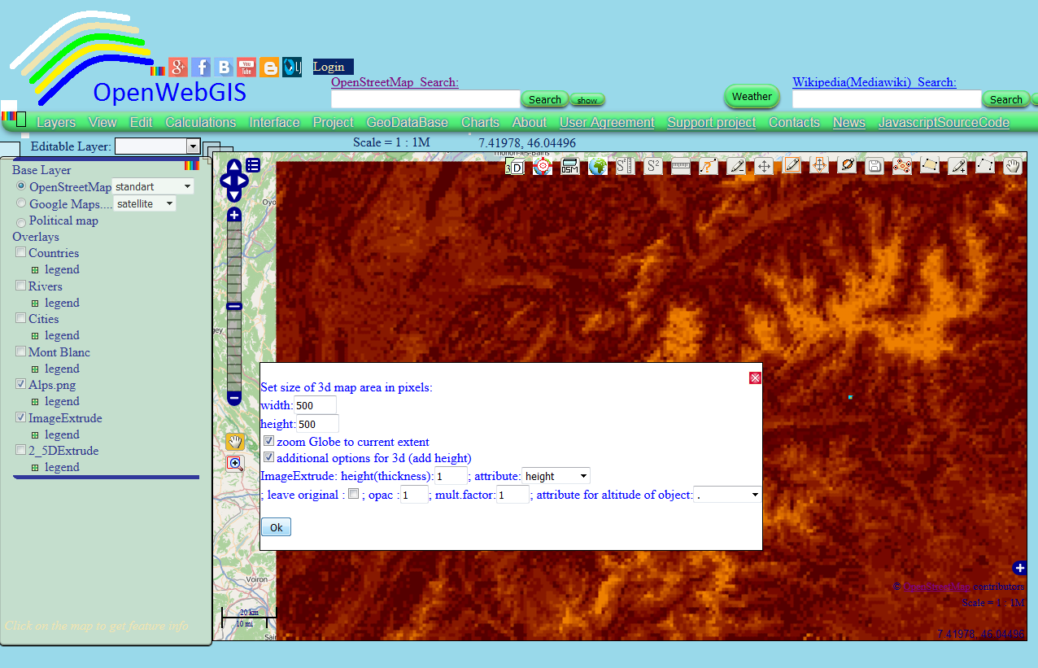The height and width of the screenshot is (668, 1038).
Task: Expand the Countries legend
Action: tap(35, 269)
